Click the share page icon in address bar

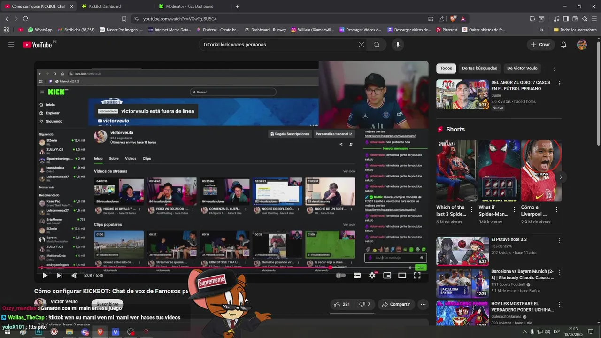point(441,19)
